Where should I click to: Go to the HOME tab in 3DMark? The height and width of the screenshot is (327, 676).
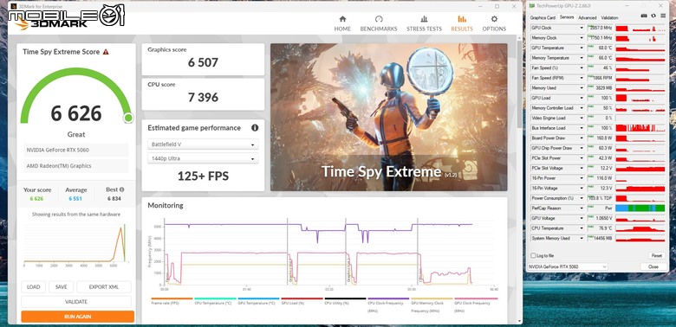pyautogui.click(x=342, y=23)
